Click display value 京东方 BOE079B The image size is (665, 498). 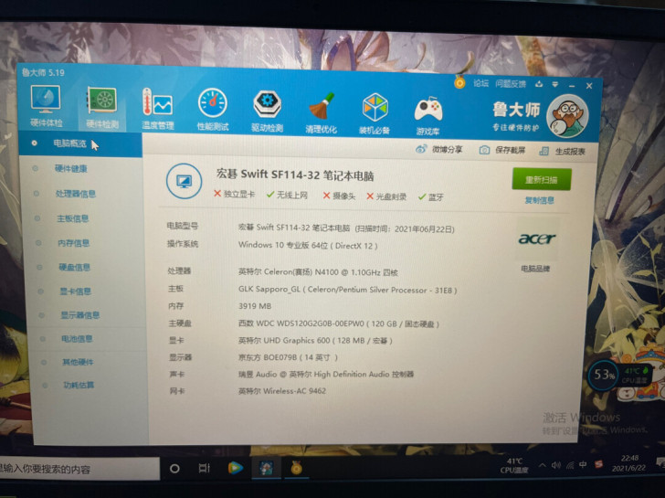click(288, 357)
